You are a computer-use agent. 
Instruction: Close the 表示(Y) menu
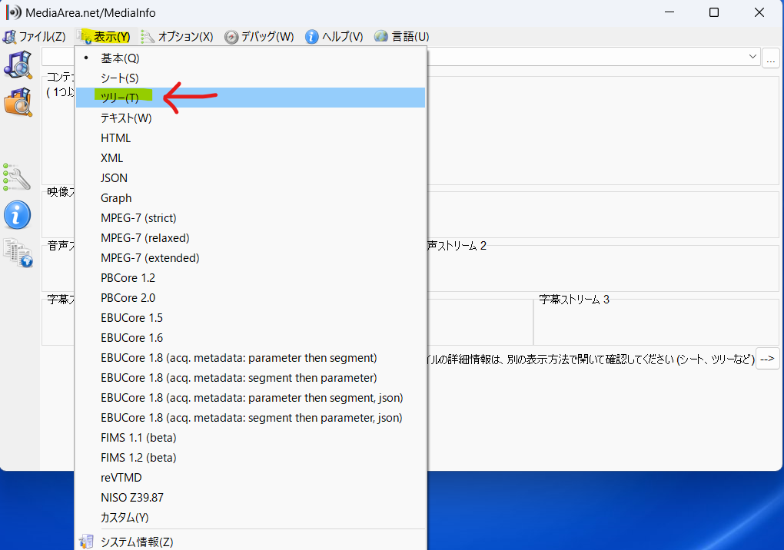104,37
